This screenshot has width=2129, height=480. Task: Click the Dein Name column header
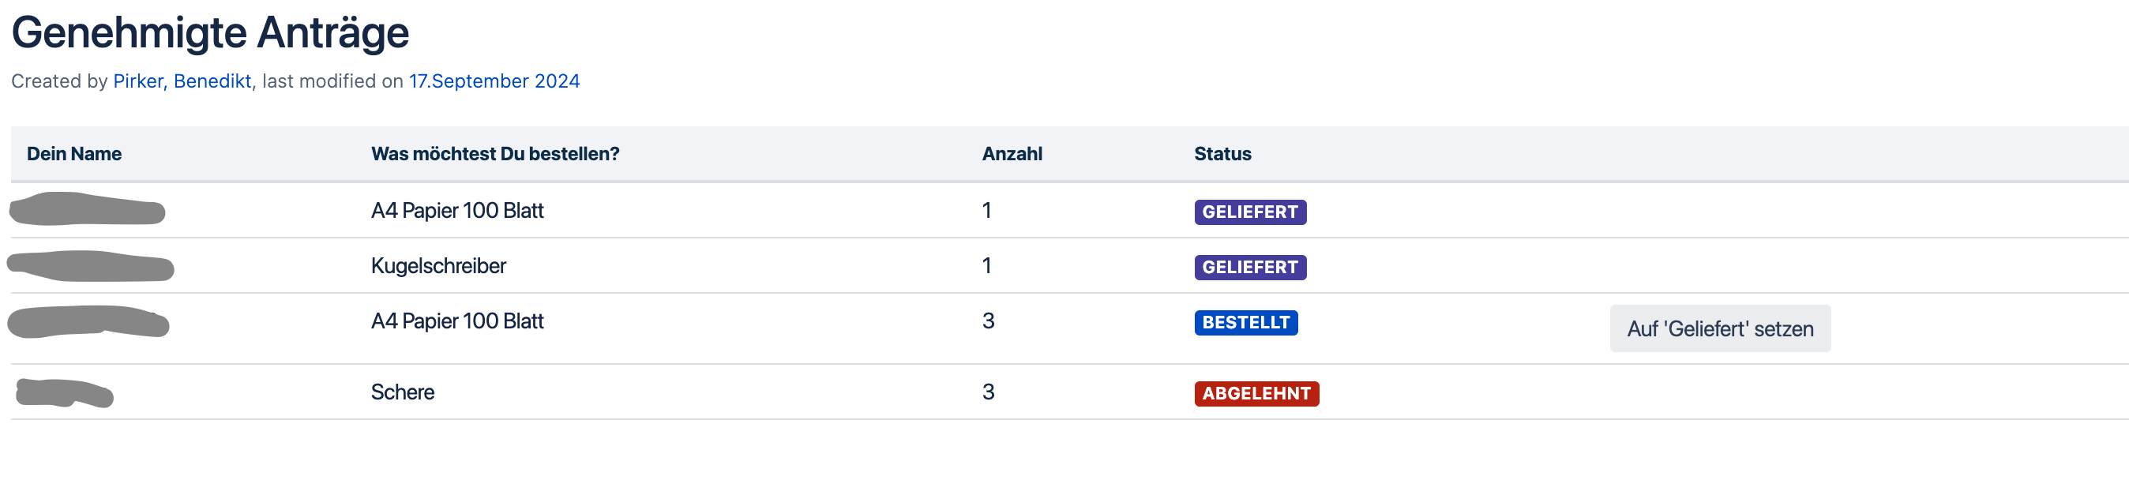(73, 154)
